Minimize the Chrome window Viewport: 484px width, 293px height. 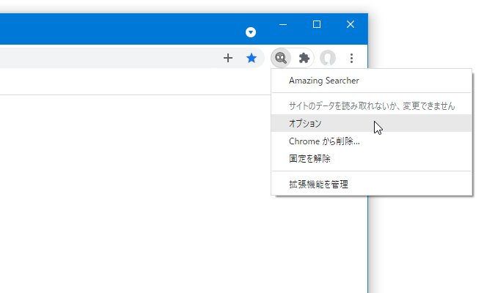point(283,24)
